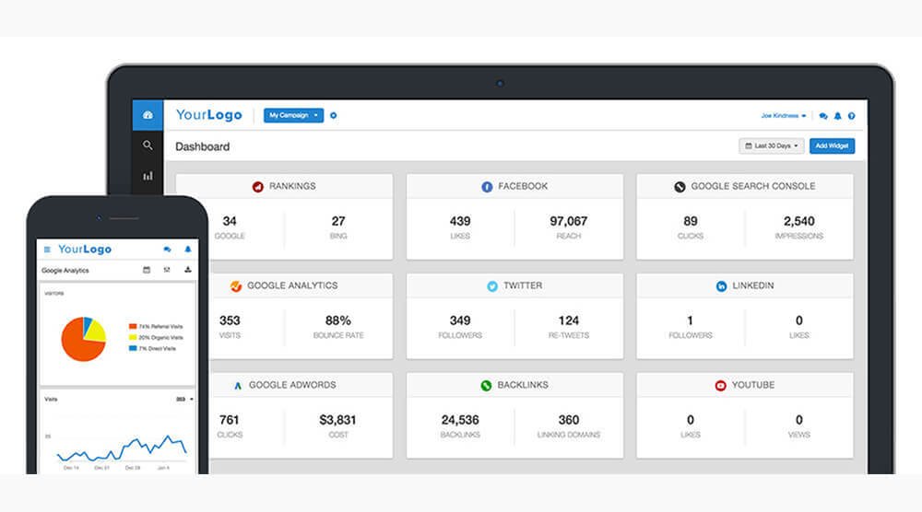The image size is (922, 512).
Task: Click the Google Search Console widget icon
Action: click(x=680, y=187)
